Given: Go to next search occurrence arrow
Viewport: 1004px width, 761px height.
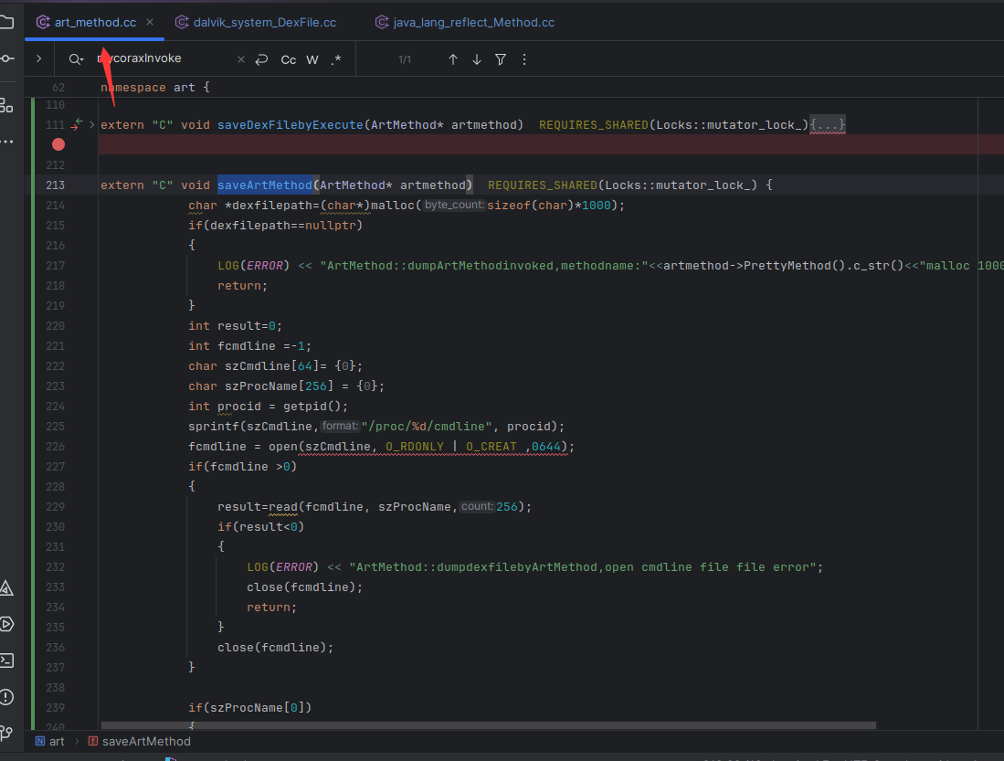Looking at the screenshot, I should [477, 59].
